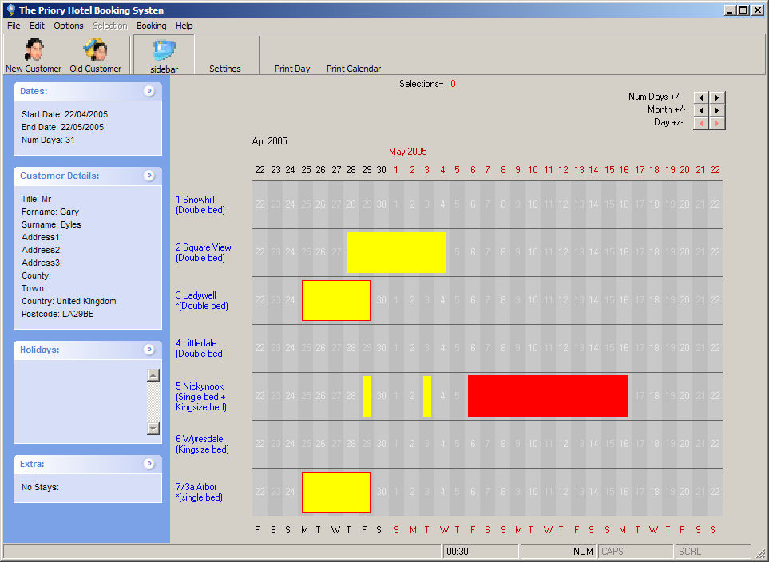769x562 pixels.
Task: Collapse the Holidays panel chevron
Action: (149, 350)
